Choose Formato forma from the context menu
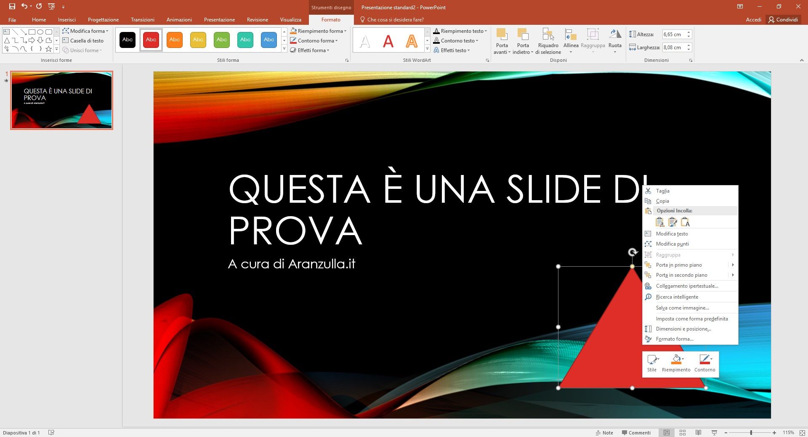The height and width of the screenshot is (437, 808). 675,339
